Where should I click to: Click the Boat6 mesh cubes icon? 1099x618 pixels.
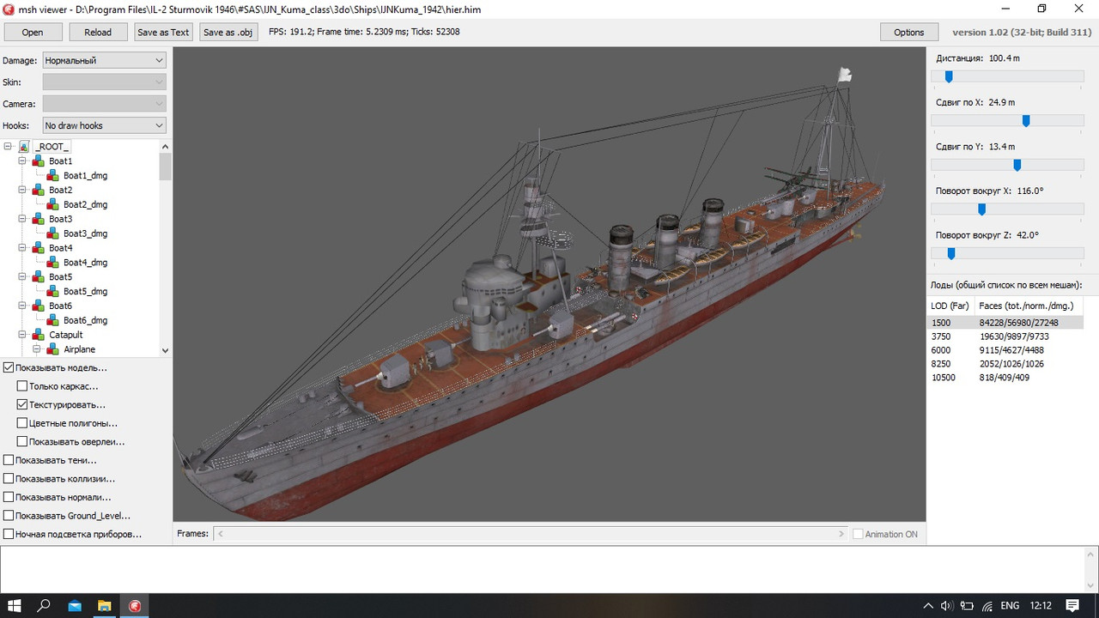[x=39, y=306]
